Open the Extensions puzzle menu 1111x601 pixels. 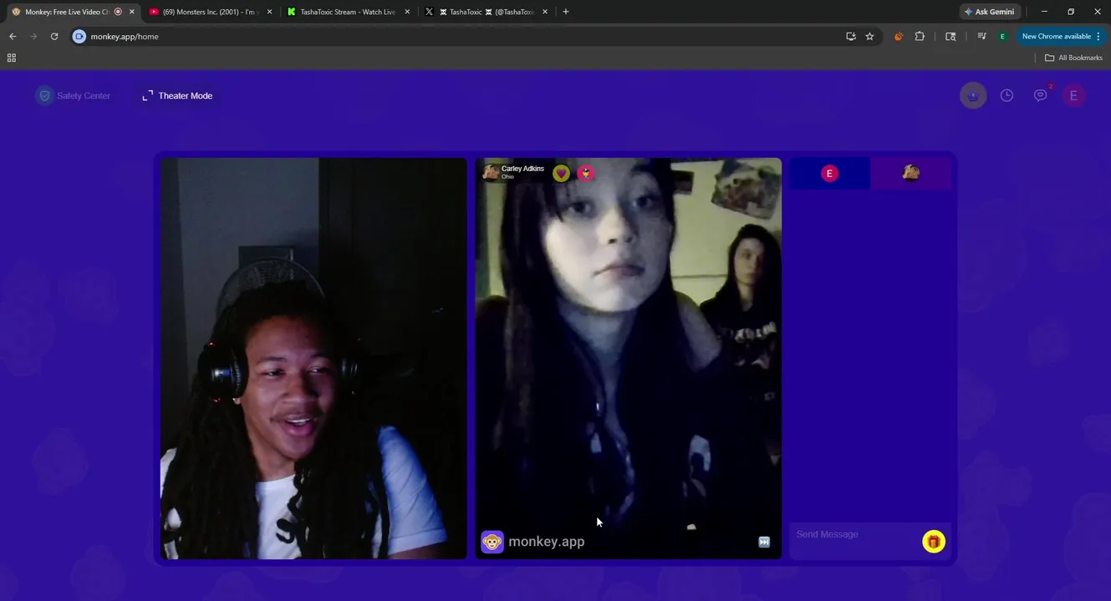coord(920,37)
